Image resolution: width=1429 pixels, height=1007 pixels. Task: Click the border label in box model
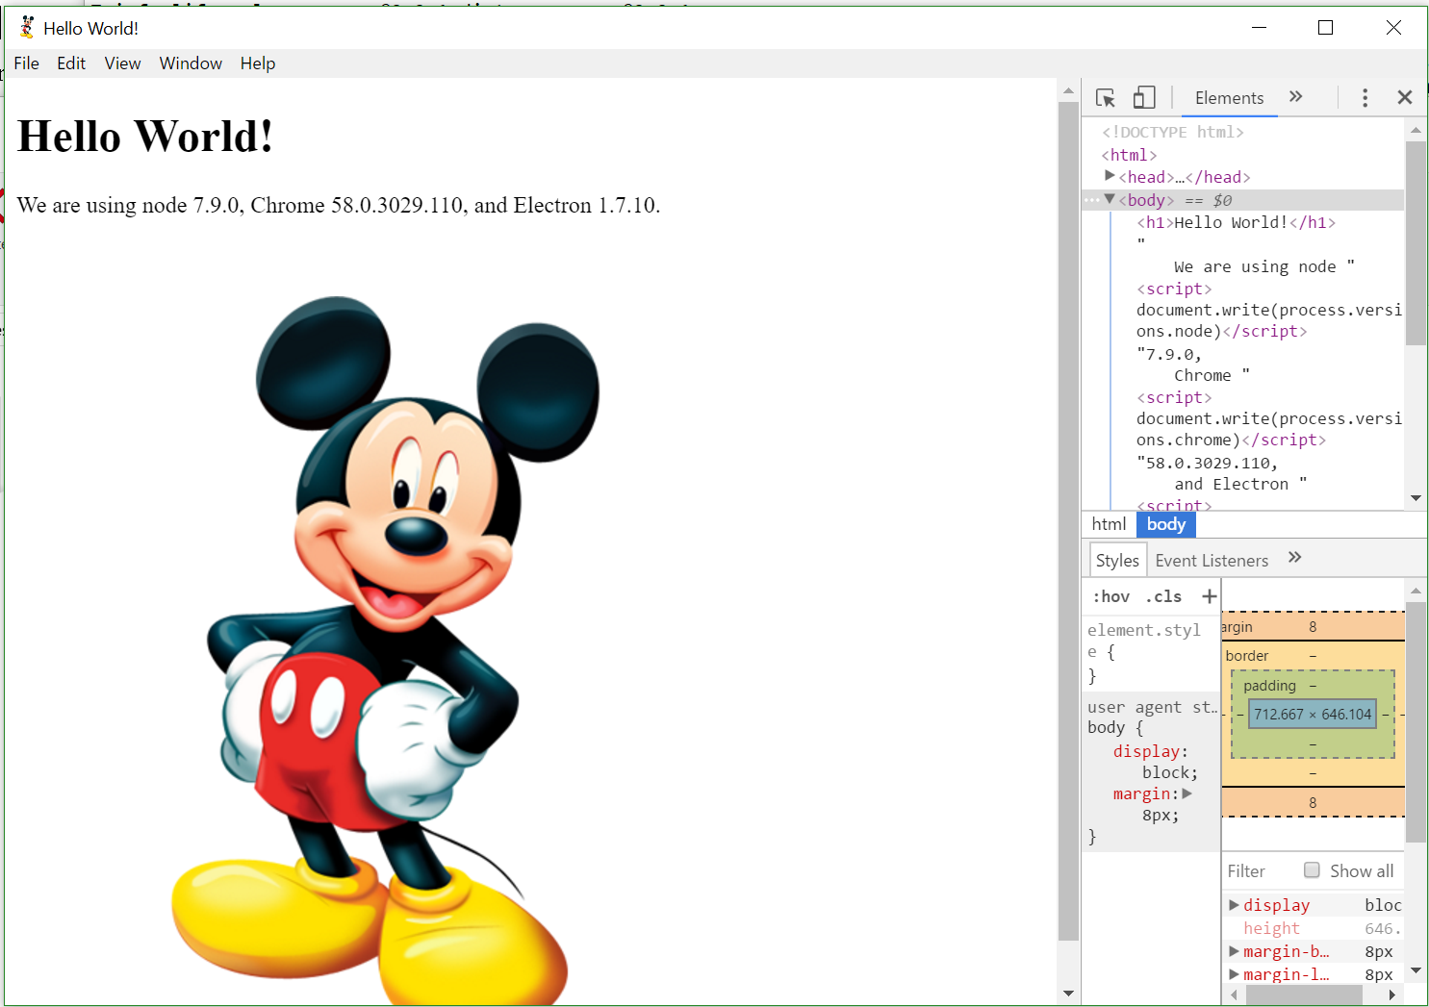pos(1247,655)
